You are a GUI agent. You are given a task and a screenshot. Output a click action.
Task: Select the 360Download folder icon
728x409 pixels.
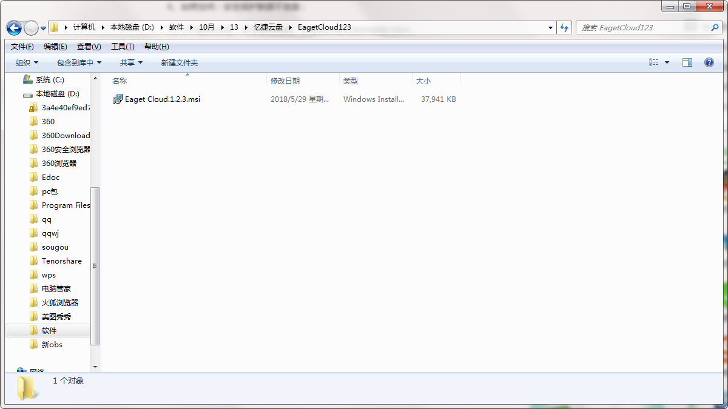point(34,135)
